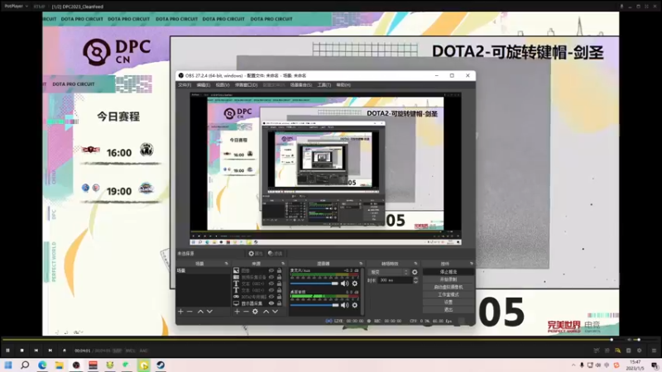Viewport: 662px width, 372px height.
Task: Click 停止推流 stop streaming button
Action: [449, 272]
